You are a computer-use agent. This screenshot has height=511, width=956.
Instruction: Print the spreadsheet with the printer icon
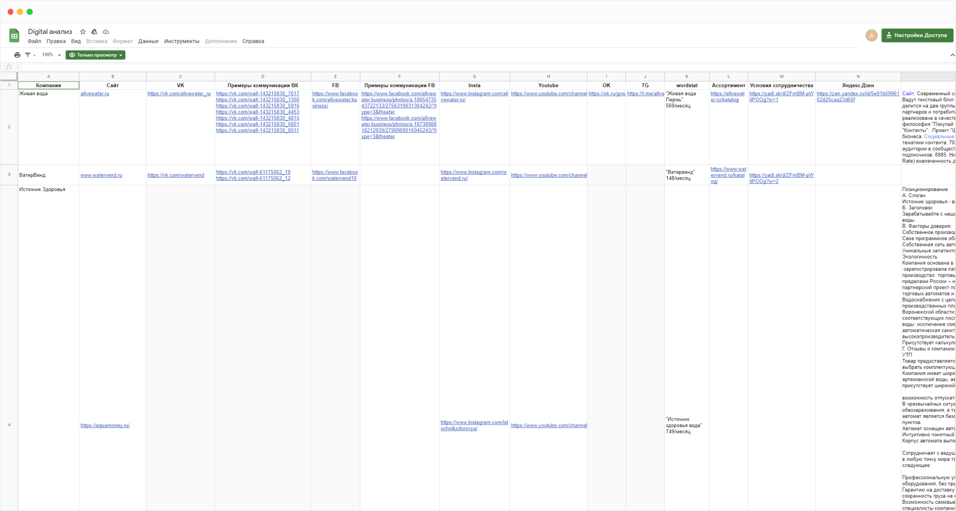(x=17, y=55)
